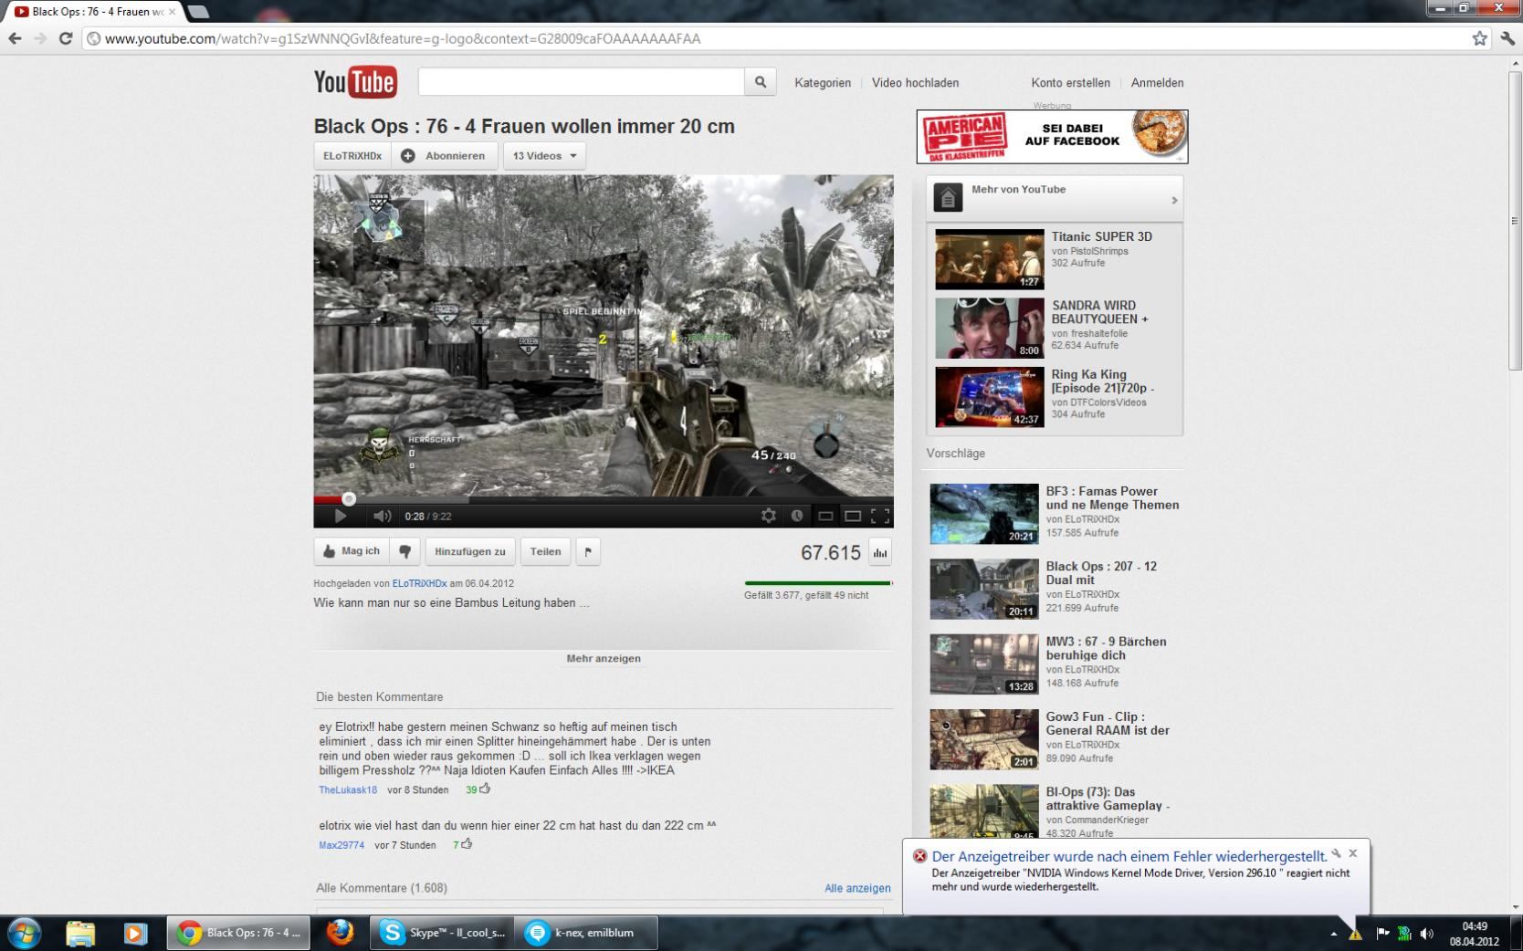Open the Skype window in the taskbar

441,933
